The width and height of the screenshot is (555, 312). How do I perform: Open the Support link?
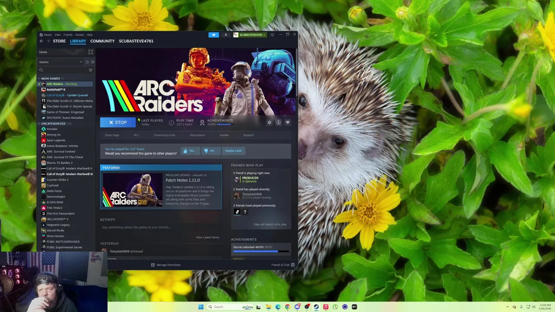(x=248, y=135)
